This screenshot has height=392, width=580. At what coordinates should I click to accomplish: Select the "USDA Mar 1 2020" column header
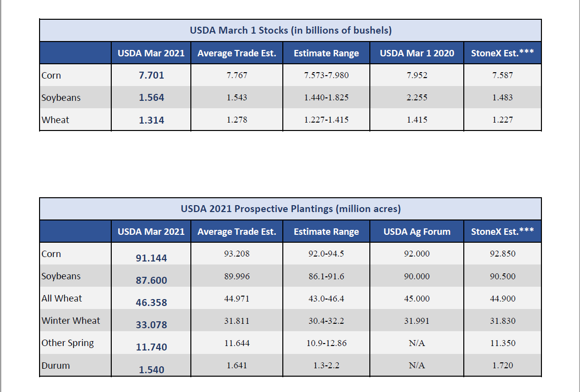click(x=417, y=53)
